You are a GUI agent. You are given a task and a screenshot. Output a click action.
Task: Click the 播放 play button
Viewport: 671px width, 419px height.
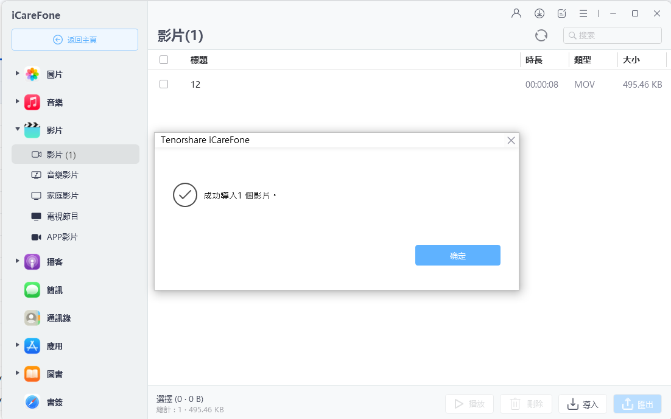coord(469,404)
